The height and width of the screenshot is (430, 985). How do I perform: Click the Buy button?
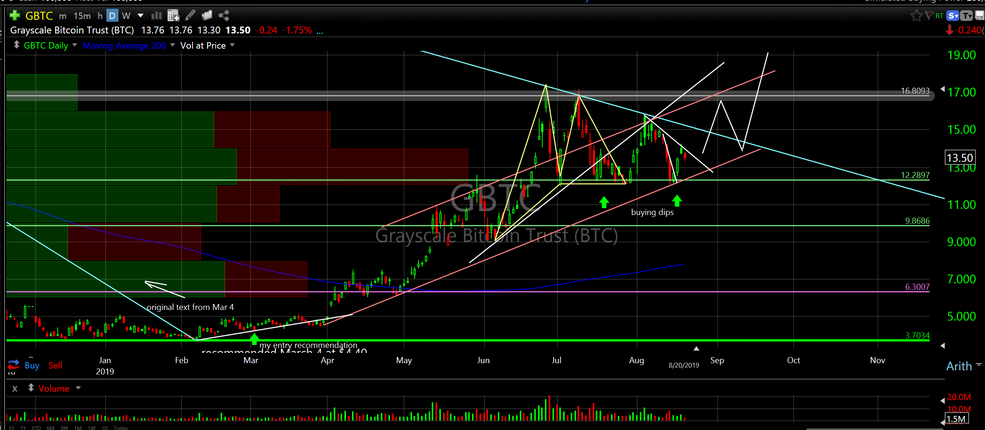(32, 365)
